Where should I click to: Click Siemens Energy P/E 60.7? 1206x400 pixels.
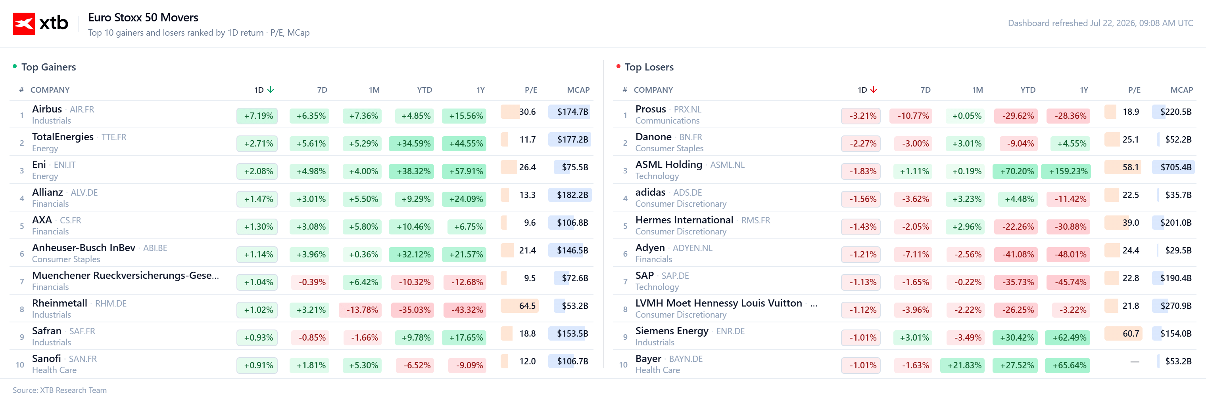pyautogui.click(x=1123, y=333)
